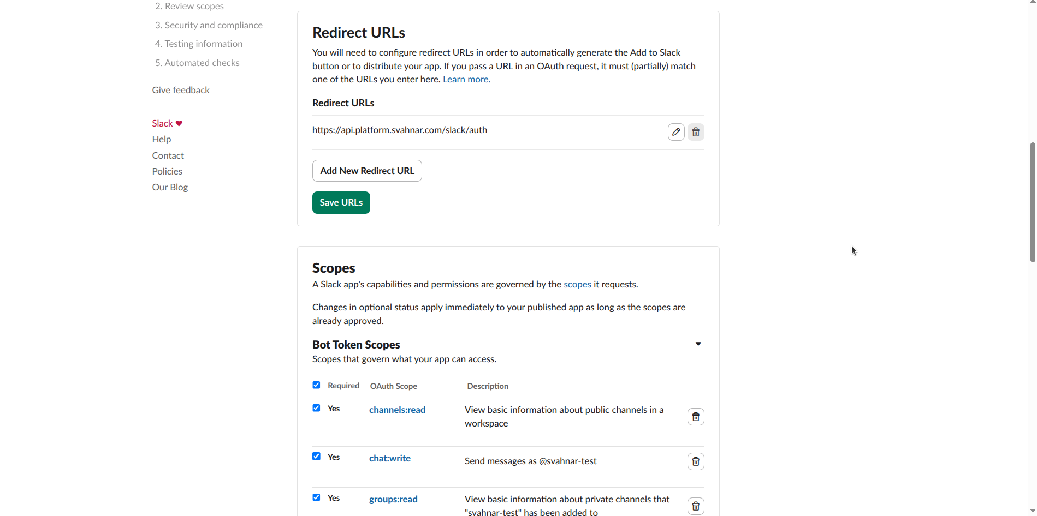The height and width of the screenshot is (516, 1037).
Task: Open the channels:read scope link
Action: click(x=397, y=410)
